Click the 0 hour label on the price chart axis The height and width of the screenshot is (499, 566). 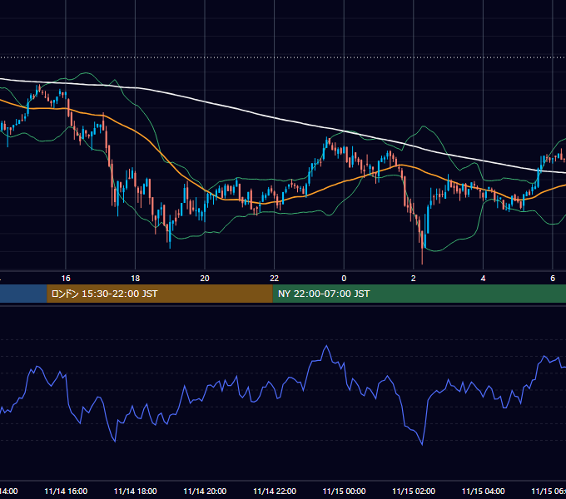[344, 279]
